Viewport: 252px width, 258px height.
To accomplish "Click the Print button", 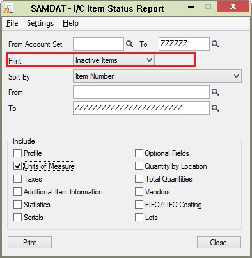I will (x=29, y=243).
